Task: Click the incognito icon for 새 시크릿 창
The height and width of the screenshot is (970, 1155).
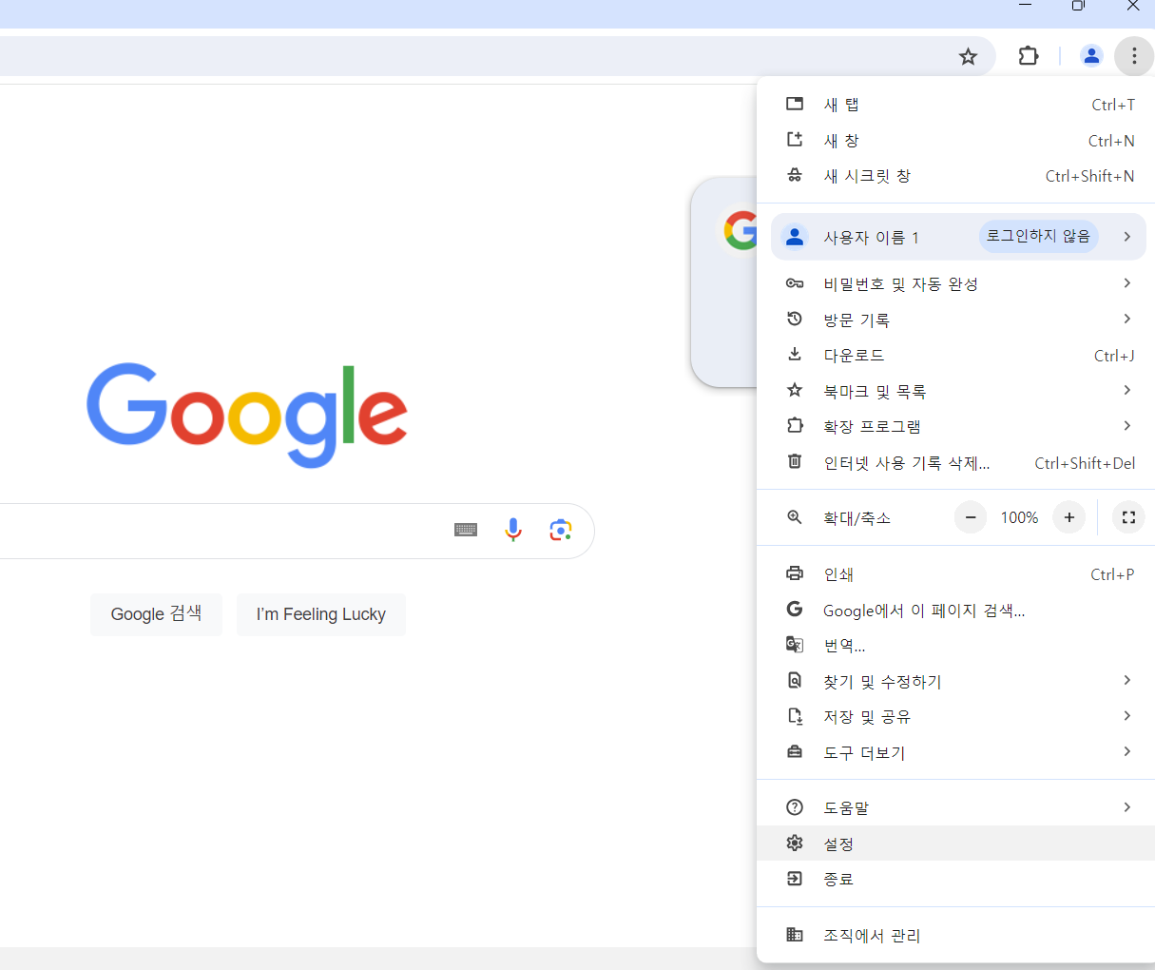Action: [x=795, y=176]
